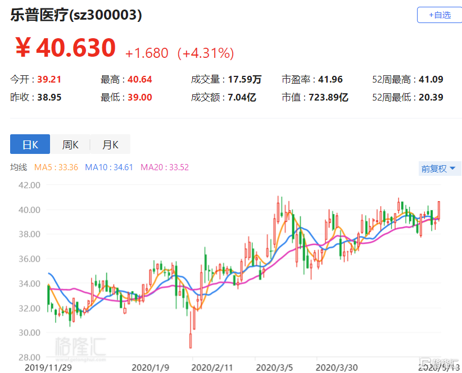This screenshot has width=462, height=373.
Task: Click the percent change (+4.31%)
Action: click(206, 53)
